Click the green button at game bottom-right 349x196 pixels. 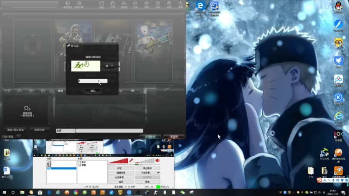pos(150,136)
